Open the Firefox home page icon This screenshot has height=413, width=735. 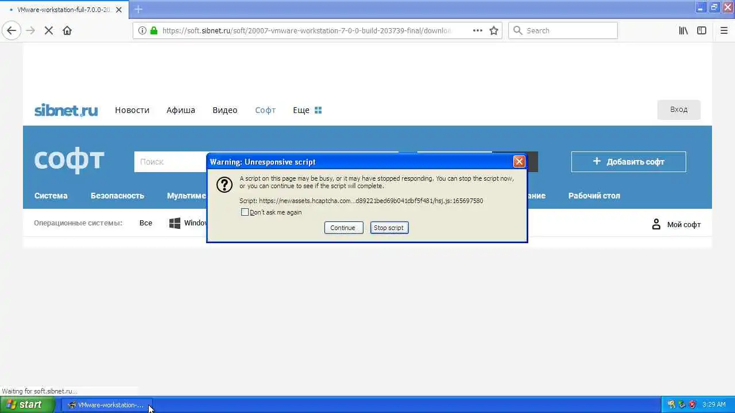coord(67,30)
